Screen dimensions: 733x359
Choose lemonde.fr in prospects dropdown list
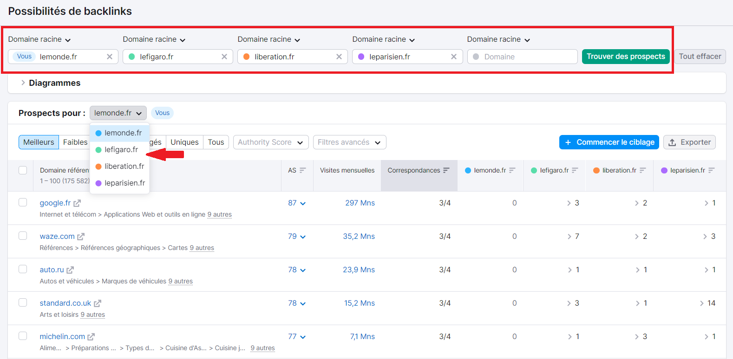(x=119, y=133)
